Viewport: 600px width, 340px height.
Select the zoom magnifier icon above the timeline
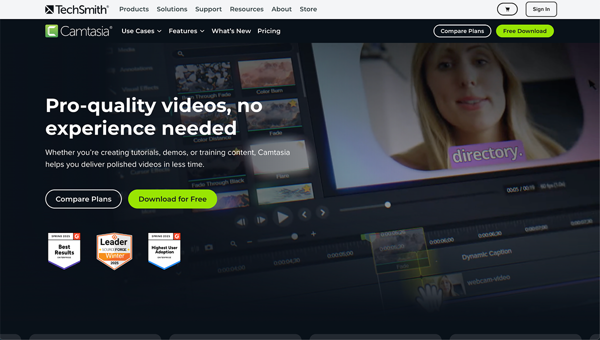click(x=233, y=243)
